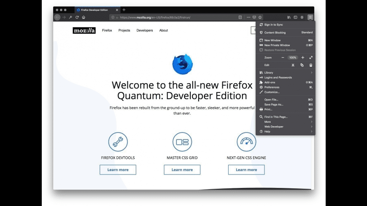Reload the current page
The image size is (367, 206).
(x=77, y=17)
